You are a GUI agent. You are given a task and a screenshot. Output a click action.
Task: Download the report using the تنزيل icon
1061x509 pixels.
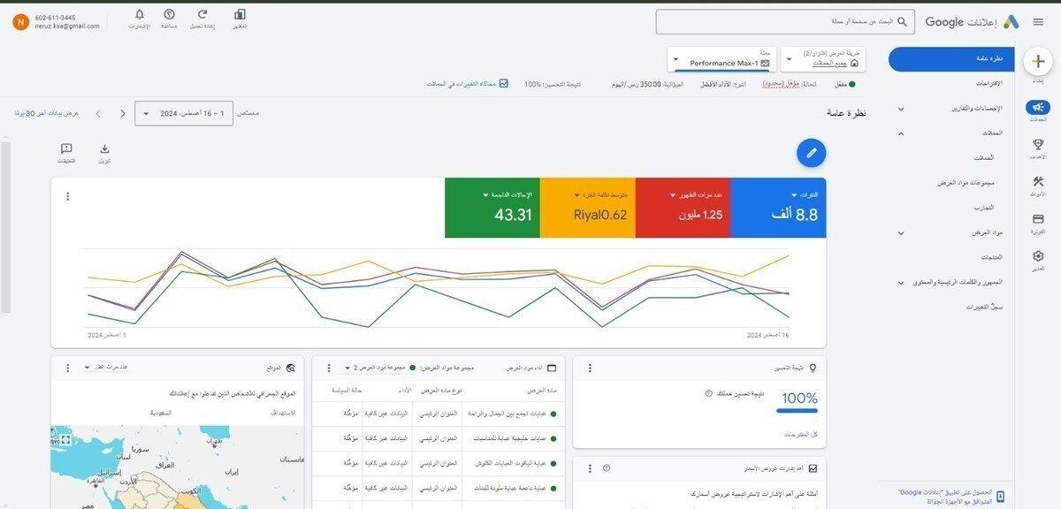coord(104,149)
